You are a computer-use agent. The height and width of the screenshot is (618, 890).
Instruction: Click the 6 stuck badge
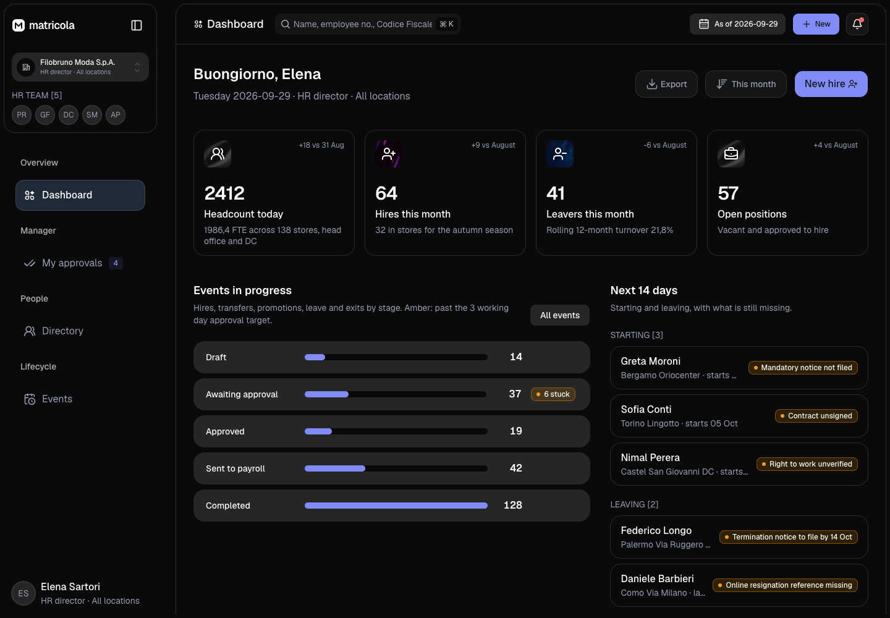[553, 394]
